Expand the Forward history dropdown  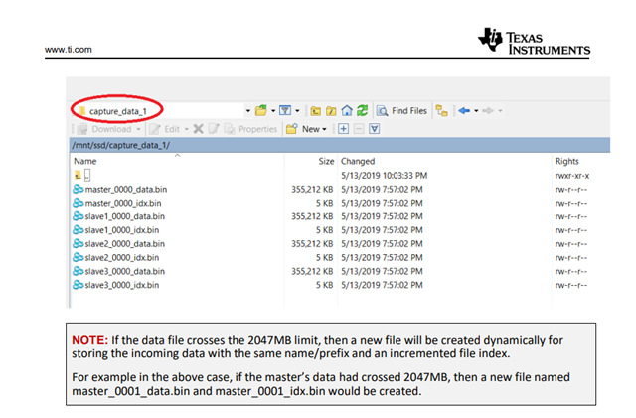pos(500,110)
